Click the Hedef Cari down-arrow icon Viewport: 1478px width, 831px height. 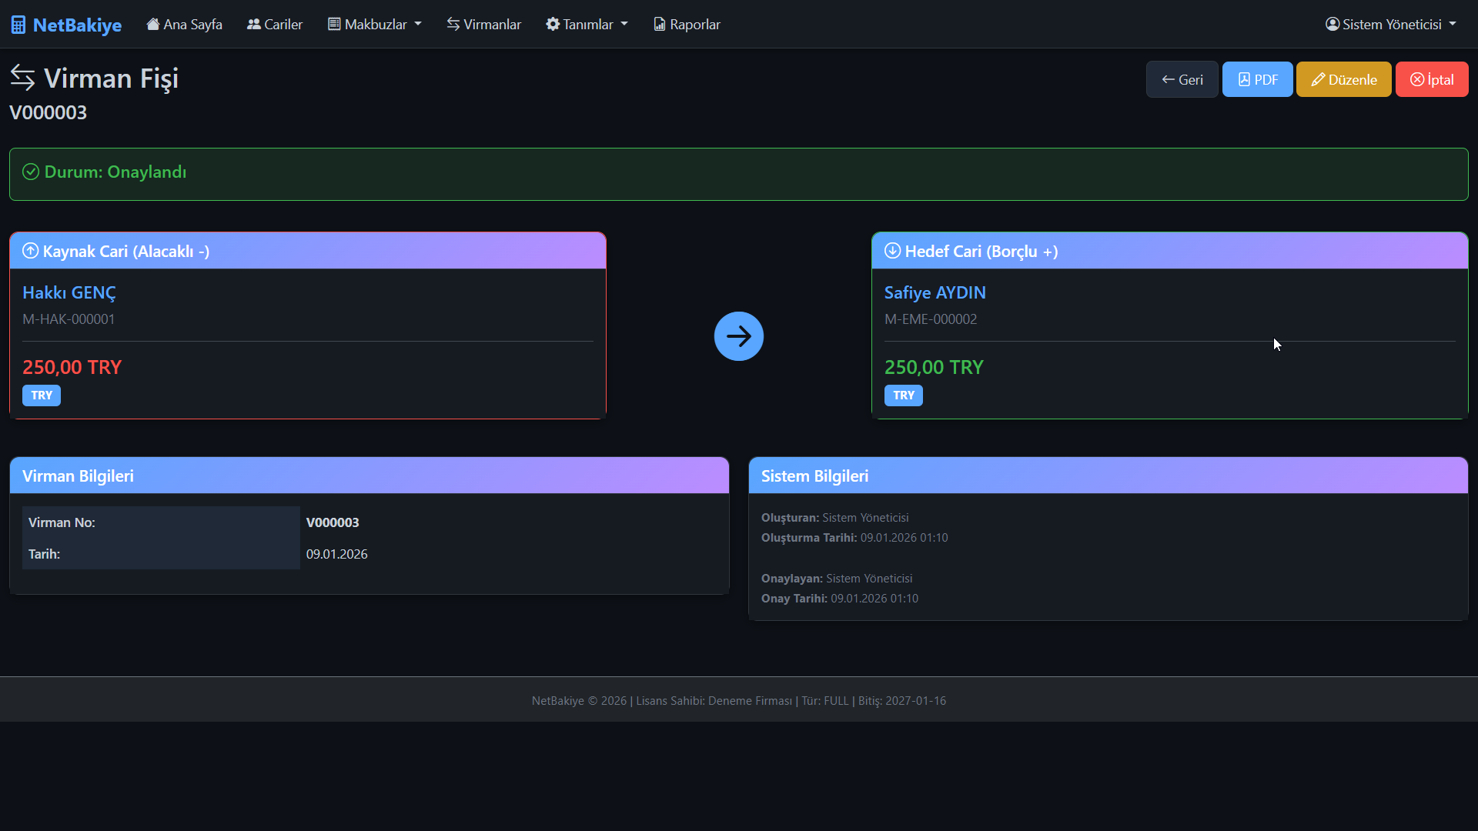pyautogui.click(x=892, y=251)
